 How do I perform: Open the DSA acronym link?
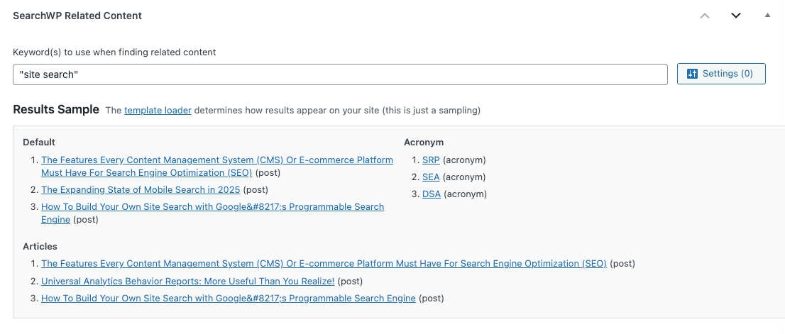tap(431, 194)
